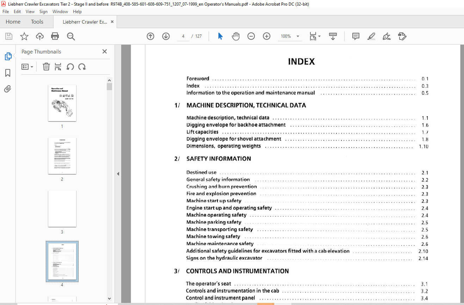Click Fire and explosion prevention entry
The width and height of the screenshot is (464, 305).
click(221, 194)
